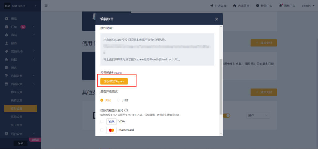Open the 开店向导 paper plane icon
This screenshot has width=318, height=149.
[212, 6]
